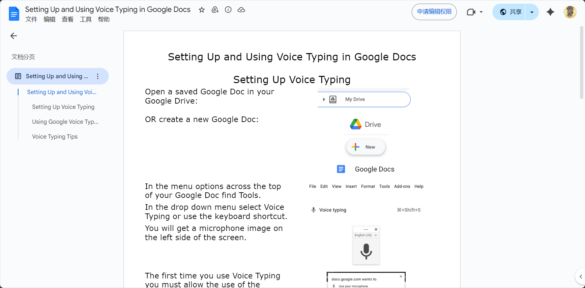Click the microphone widget image in document
The height and width of the screenshot is (288, 585).
point(366,245)
